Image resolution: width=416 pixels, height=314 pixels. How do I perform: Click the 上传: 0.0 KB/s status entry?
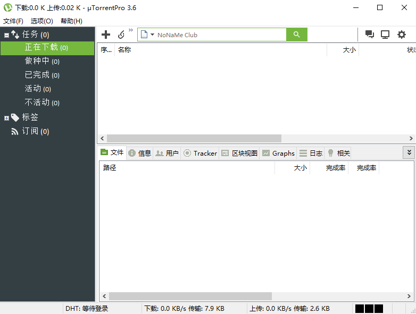(289, 309)
